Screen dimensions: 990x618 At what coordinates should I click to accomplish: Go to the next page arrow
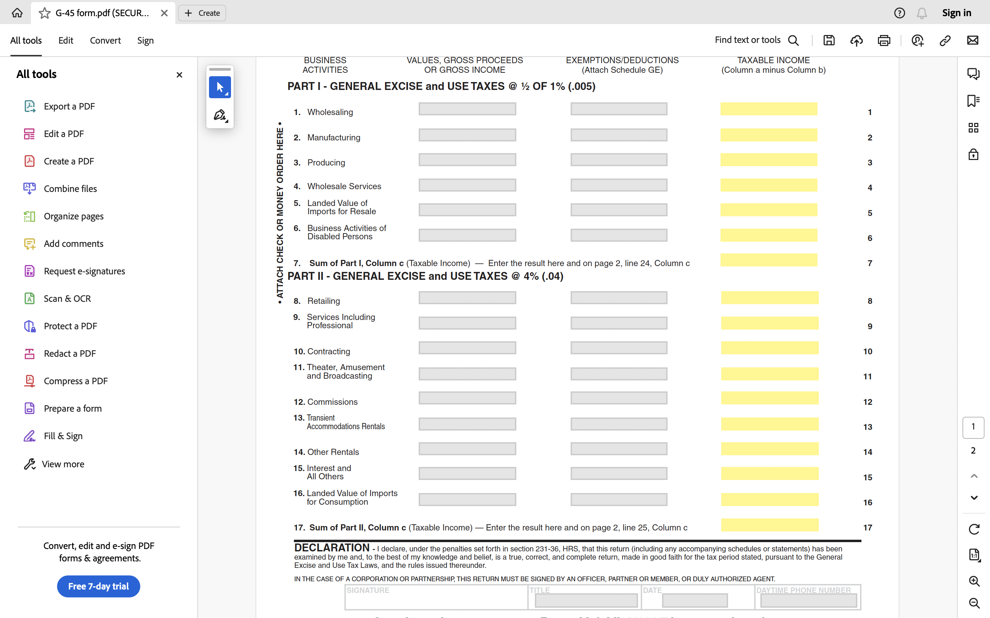click(x=974, y=498)
